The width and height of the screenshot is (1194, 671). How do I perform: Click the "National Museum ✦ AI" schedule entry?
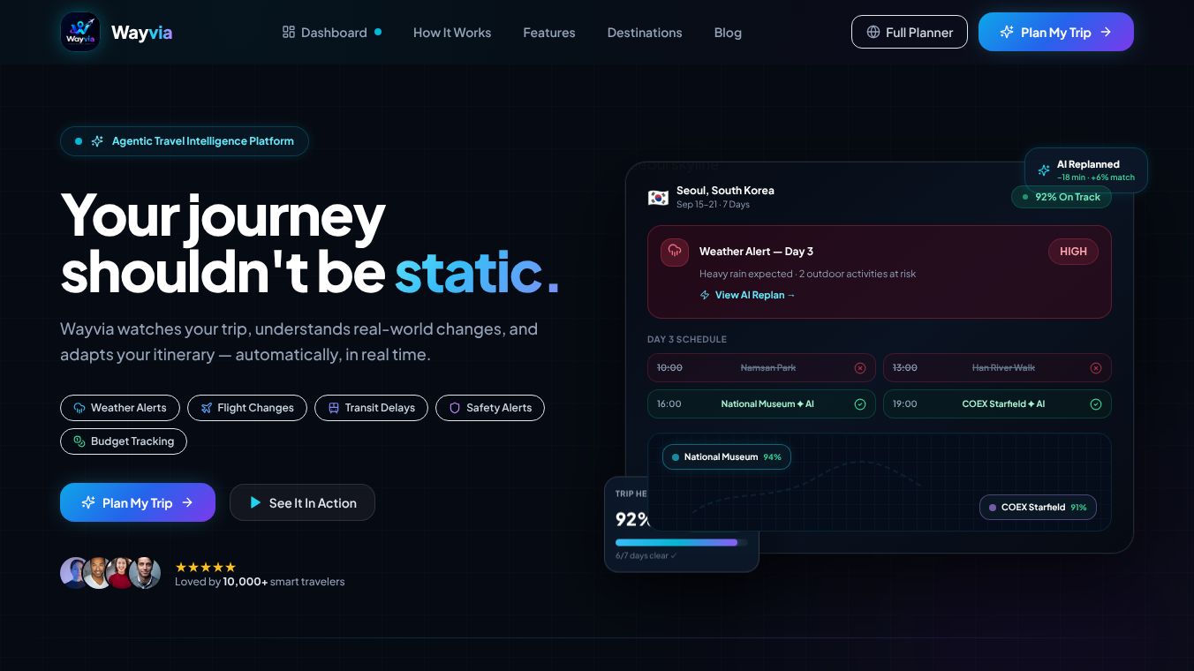[x=767, y=404]
